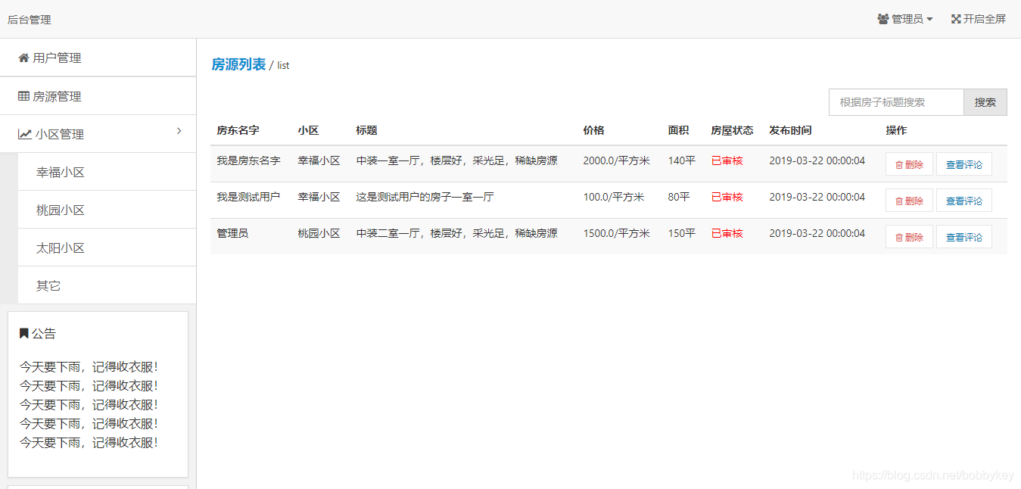Click the 房源列表 page heading

pyautogui.click(x=238, y=64)
